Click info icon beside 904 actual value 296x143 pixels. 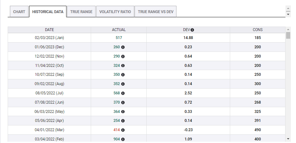tap(123, 139)
